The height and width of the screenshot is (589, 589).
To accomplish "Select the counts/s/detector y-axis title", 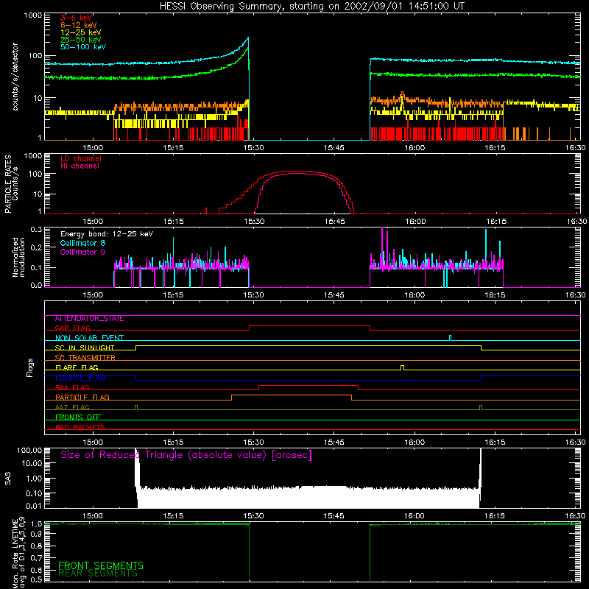I will point(15,77).
